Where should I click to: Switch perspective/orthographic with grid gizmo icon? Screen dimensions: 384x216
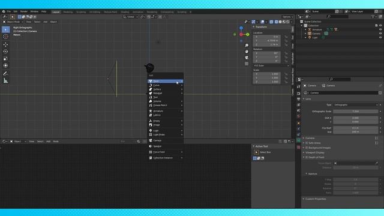247,64
